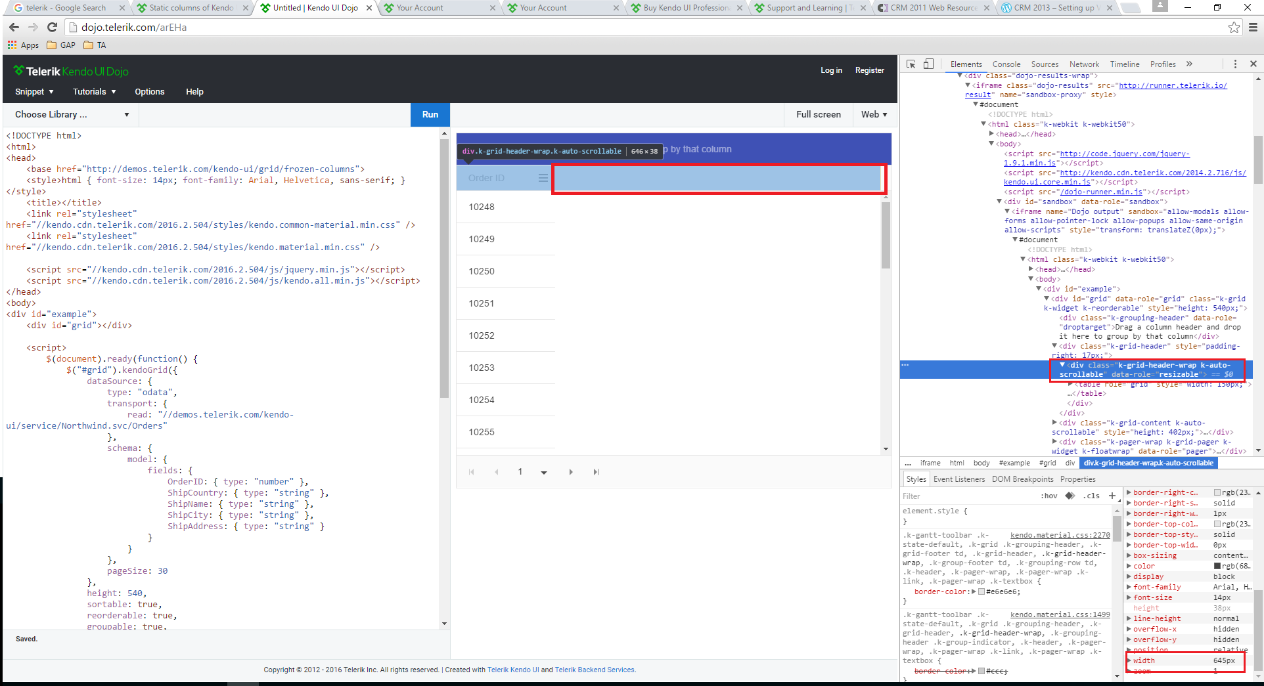Expand the computed display property

1129,576
